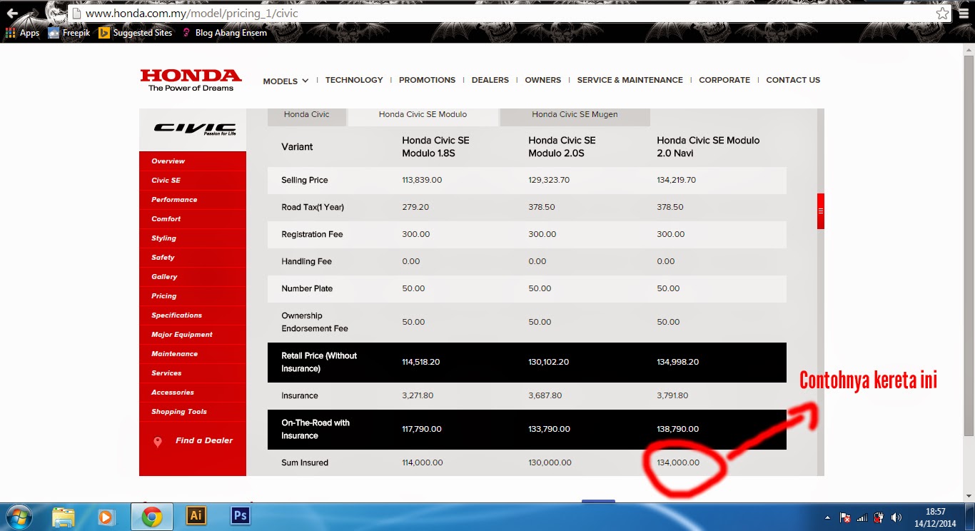Select on-the-road price 138,790.00

point(678,429)
